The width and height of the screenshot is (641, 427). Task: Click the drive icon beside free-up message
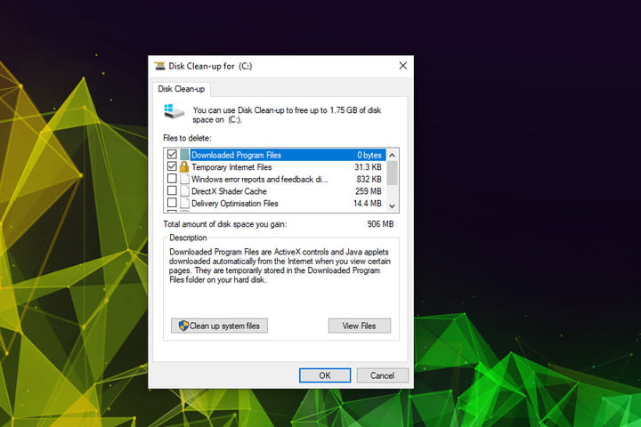pos(174,111)
